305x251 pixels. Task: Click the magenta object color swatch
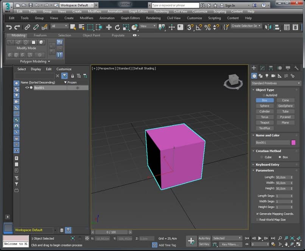point(293,143)
